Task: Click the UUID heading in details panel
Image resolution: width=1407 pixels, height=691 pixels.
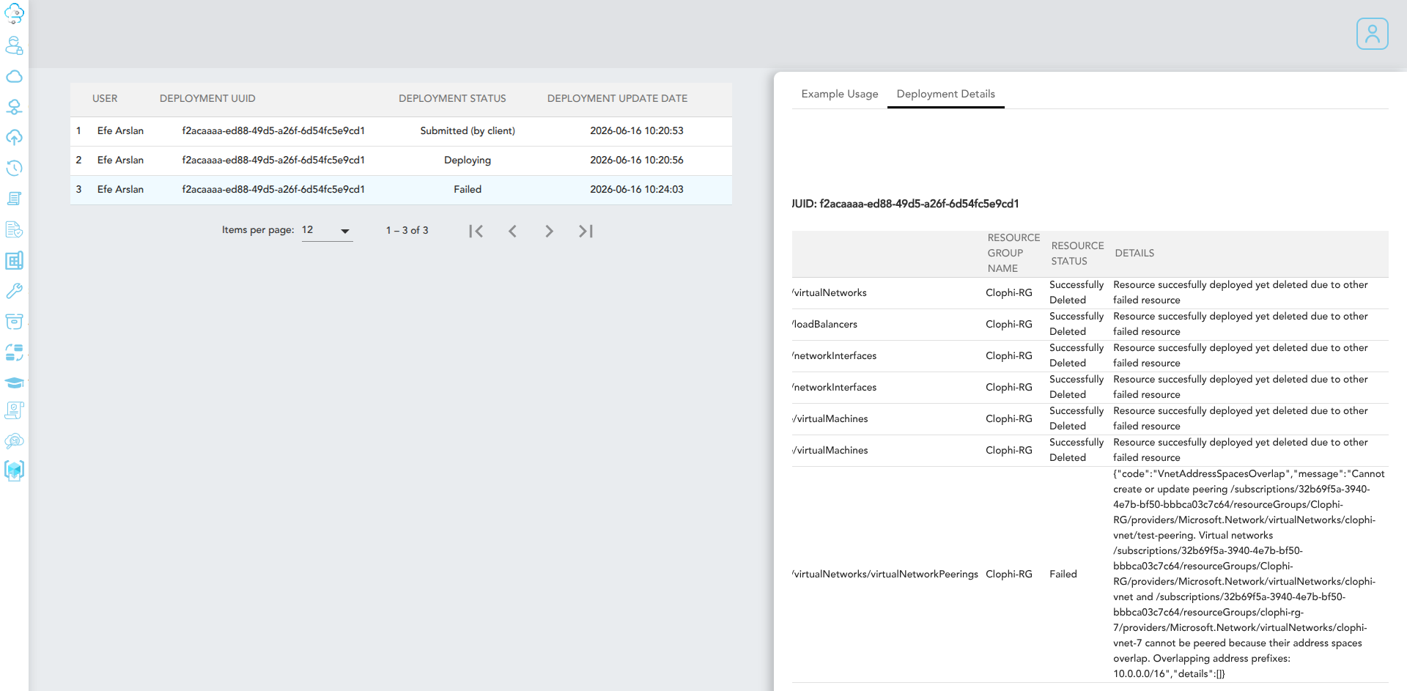Action: 906,204
